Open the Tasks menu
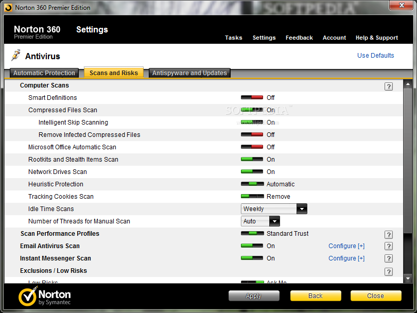417x313 pixels. [234, 38]
